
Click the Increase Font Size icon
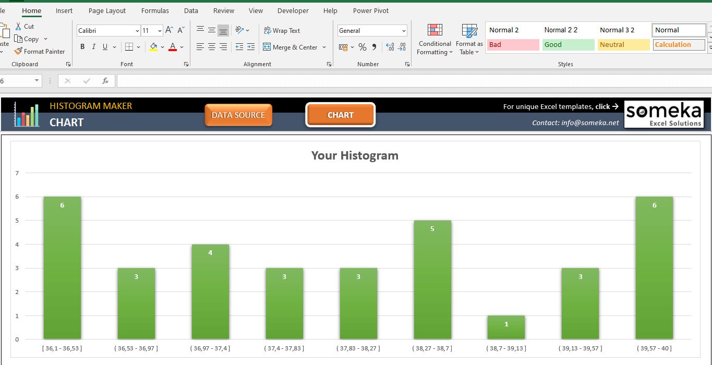point(168,30)
